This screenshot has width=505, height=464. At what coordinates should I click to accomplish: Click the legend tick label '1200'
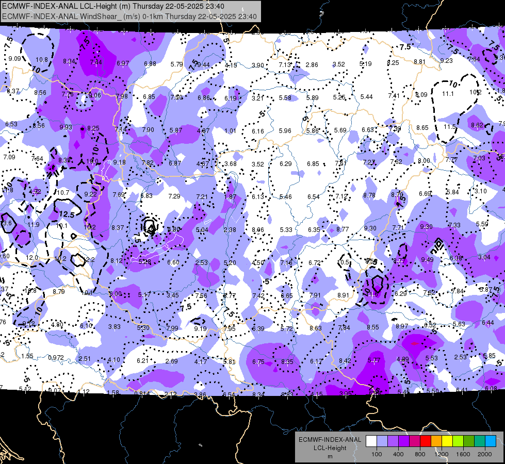point(441,454)
